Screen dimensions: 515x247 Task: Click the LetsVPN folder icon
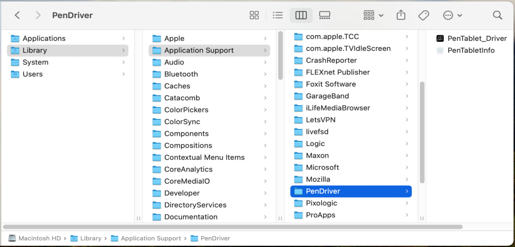click(299, 120)
